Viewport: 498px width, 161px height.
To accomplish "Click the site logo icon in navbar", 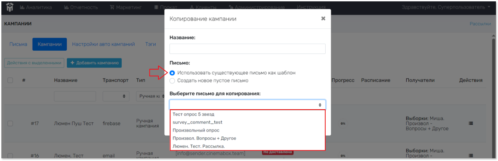I will [x=10, y=7].
